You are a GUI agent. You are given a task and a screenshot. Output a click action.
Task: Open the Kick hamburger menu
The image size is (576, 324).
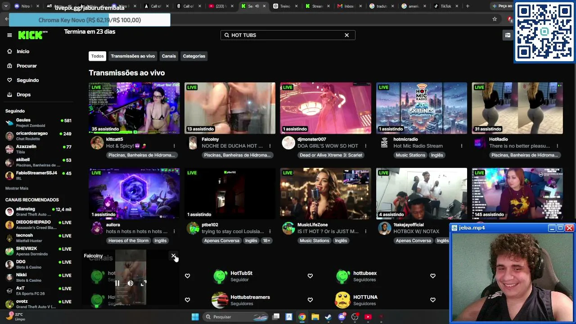point(9,35)
